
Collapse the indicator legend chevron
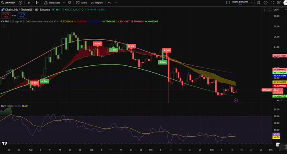click(x=4, y=26)
